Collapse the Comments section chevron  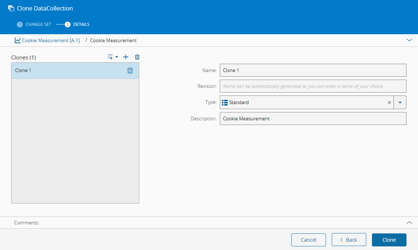409,223
